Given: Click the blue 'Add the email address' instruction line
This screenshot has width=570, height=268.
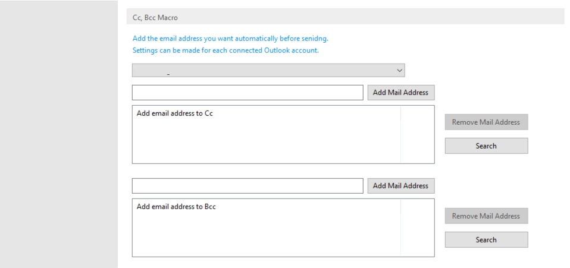Looking at the screenshot, I should coord(230,39).
